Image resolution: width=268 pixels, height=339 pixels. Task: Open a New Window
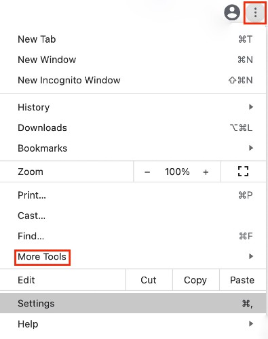coord(133,60)
